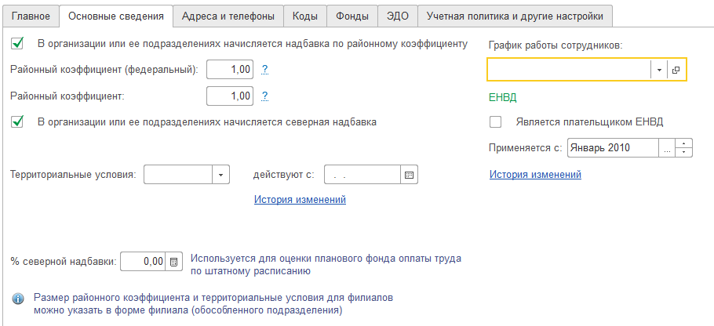Decrease the 'Применяется с' month with down arrow
714x326 pixels.
684,152
